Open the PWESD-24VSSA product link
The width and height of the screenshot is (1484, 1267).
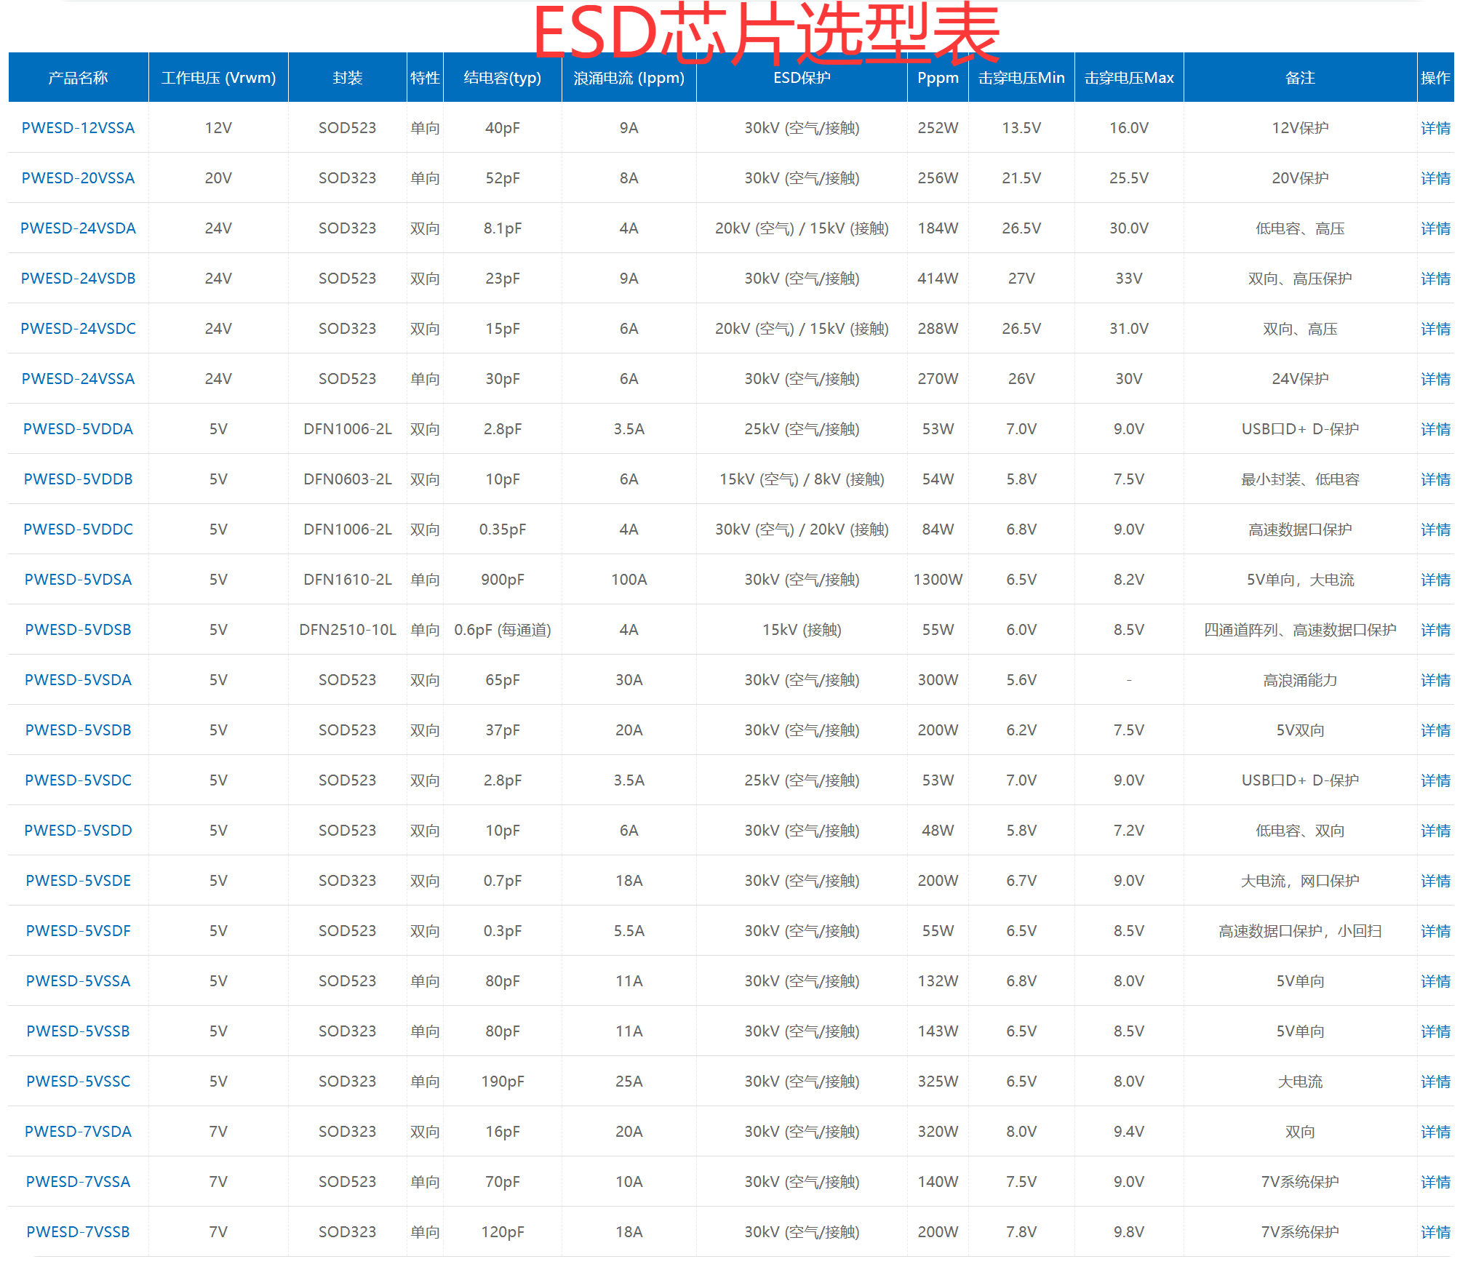(x=78, y=379)
